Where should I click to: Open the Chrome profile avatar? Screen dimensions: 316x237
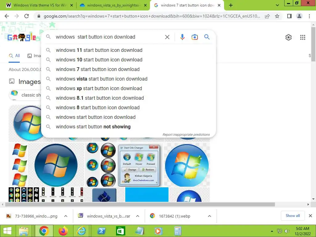click(299, 16)
